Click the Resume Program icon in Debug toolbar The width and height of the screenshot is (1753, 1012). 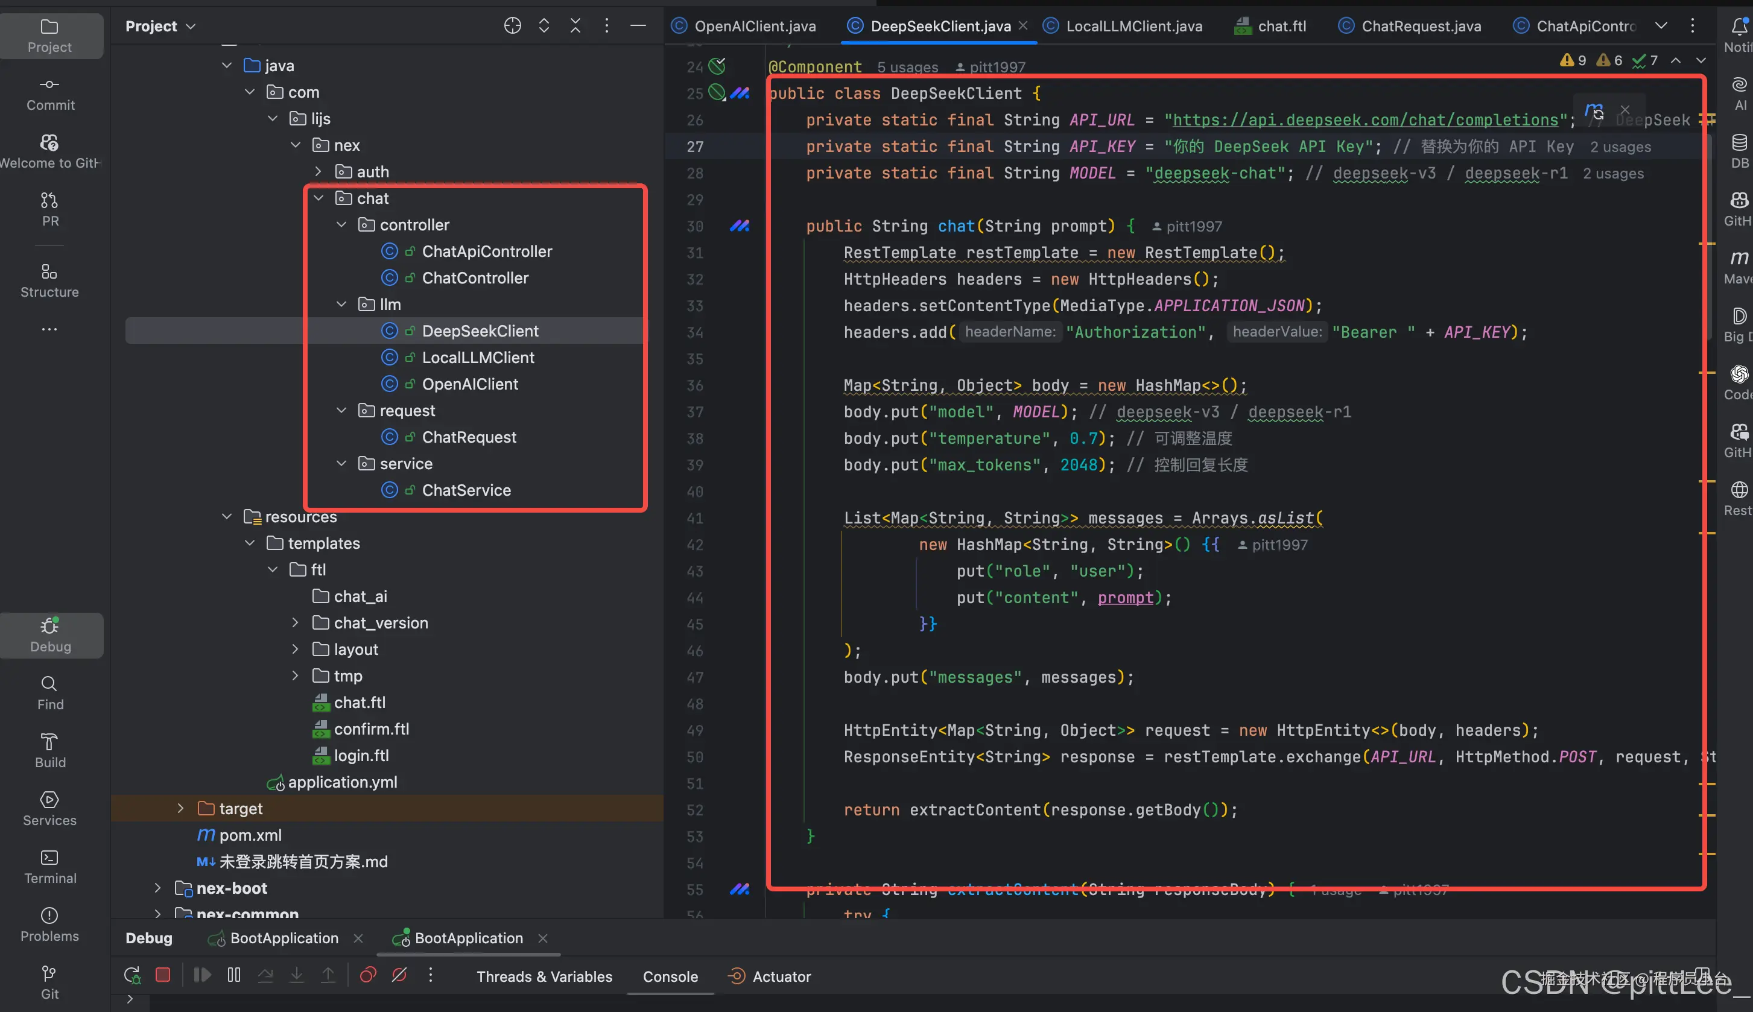(202, 975)
